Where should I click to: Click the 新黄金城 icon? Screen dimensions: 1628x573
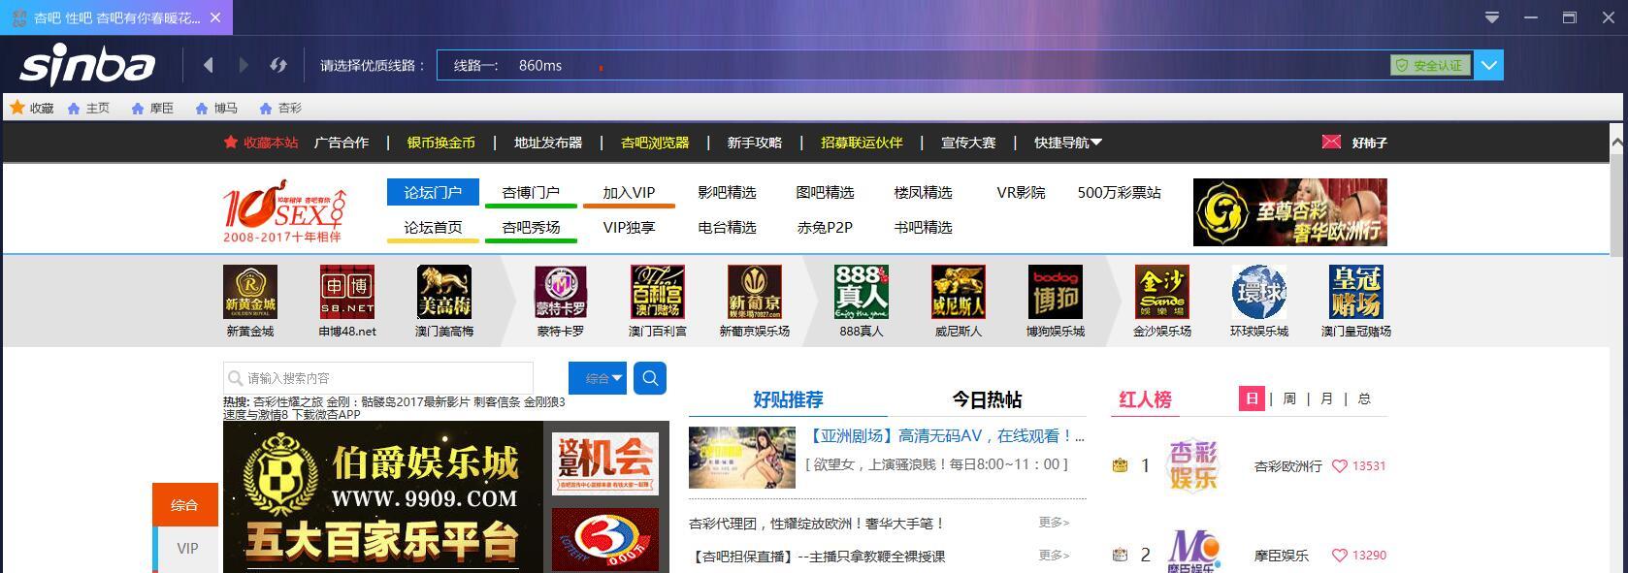(x=250, y=292)
